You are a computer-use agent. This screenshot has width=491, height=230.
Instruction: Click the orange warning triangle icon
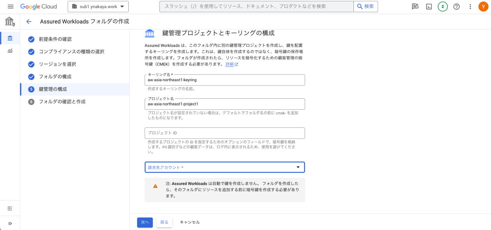pos(155,186)
